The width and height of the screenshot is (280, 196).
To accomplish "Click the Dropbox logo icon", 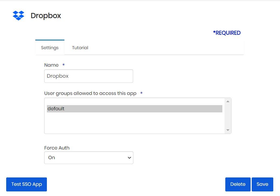I will [18, 16].
